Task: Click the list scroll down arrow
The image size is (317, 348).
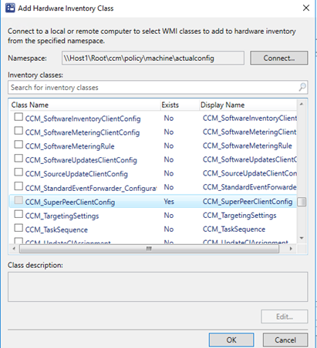Action: coord(302,238)
